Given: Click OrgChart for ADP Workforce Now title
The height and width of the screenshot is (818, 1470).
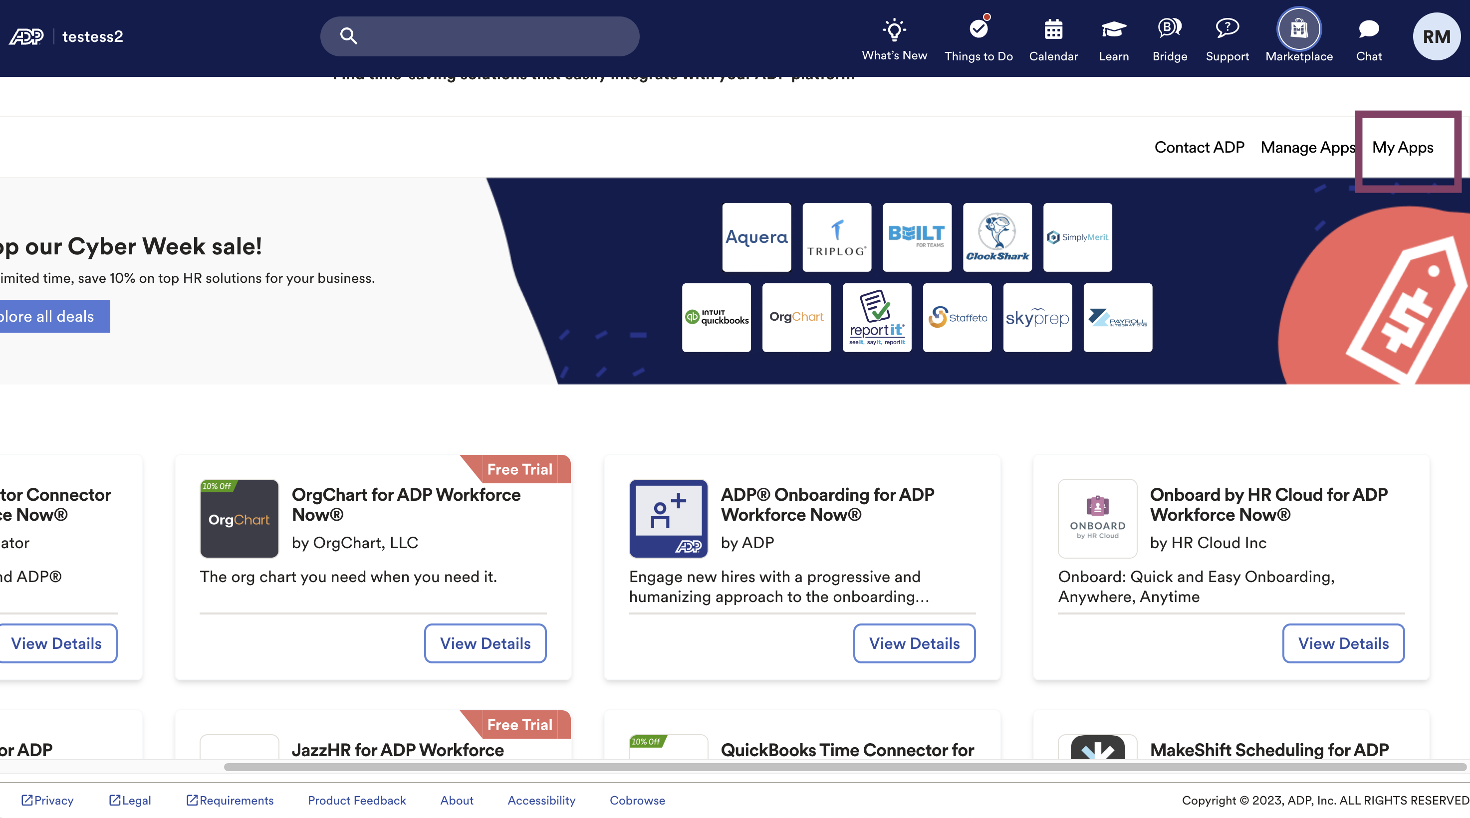Looking at the screenshot, I should (406, 504).
